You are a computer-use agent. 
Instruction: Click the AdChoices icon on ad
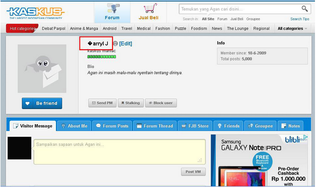pyautogui.click(x=305, y=137)
